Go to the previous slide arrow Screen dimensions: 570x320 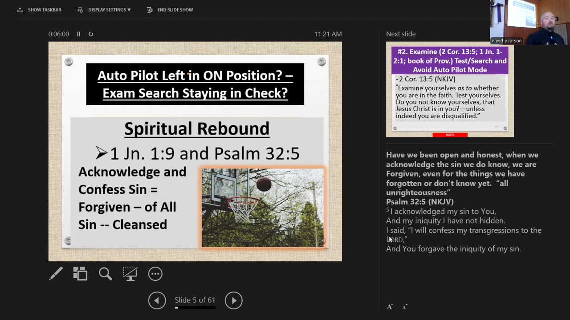pos(157,300)
